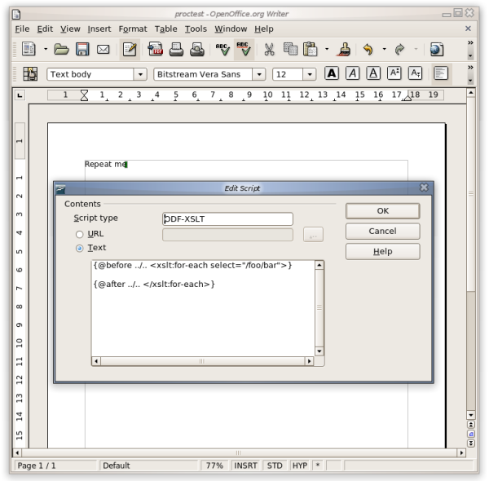489x481 pixels.
Task: Click the Paste clipboard icon
Action: [x=311, y=49]
